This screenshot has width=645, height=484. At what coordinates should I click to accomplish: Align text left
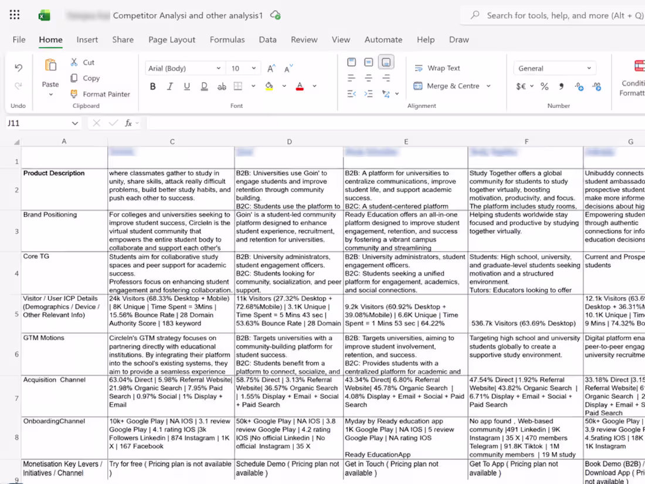(351, 78)
